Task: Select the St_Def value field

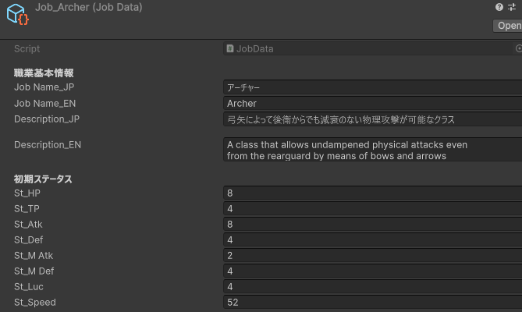Action: pyautogui.click(x=372, y=239)
